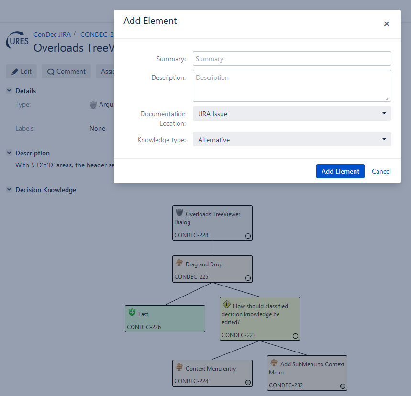Click signpost icon on Drag and Drop node

(179, 263)
